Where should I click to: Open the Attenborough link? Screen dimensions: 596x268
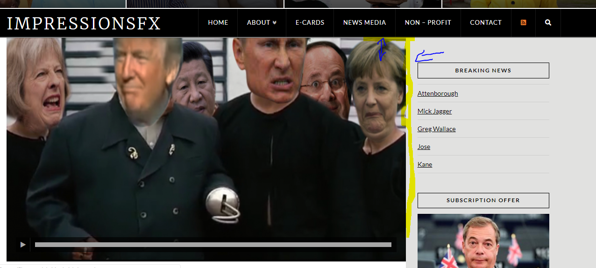(437, 93)
